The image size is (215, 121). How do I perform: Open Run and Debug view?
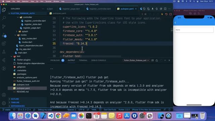(4, 35)
